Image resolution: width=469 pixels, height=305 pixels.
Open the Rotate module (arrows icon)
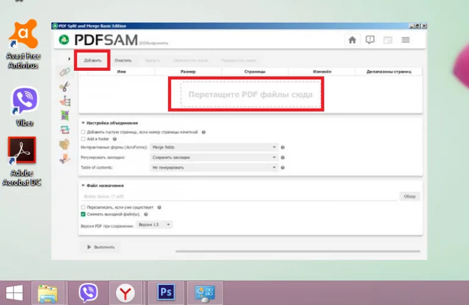pyautogui.click(x=65, y=130)
